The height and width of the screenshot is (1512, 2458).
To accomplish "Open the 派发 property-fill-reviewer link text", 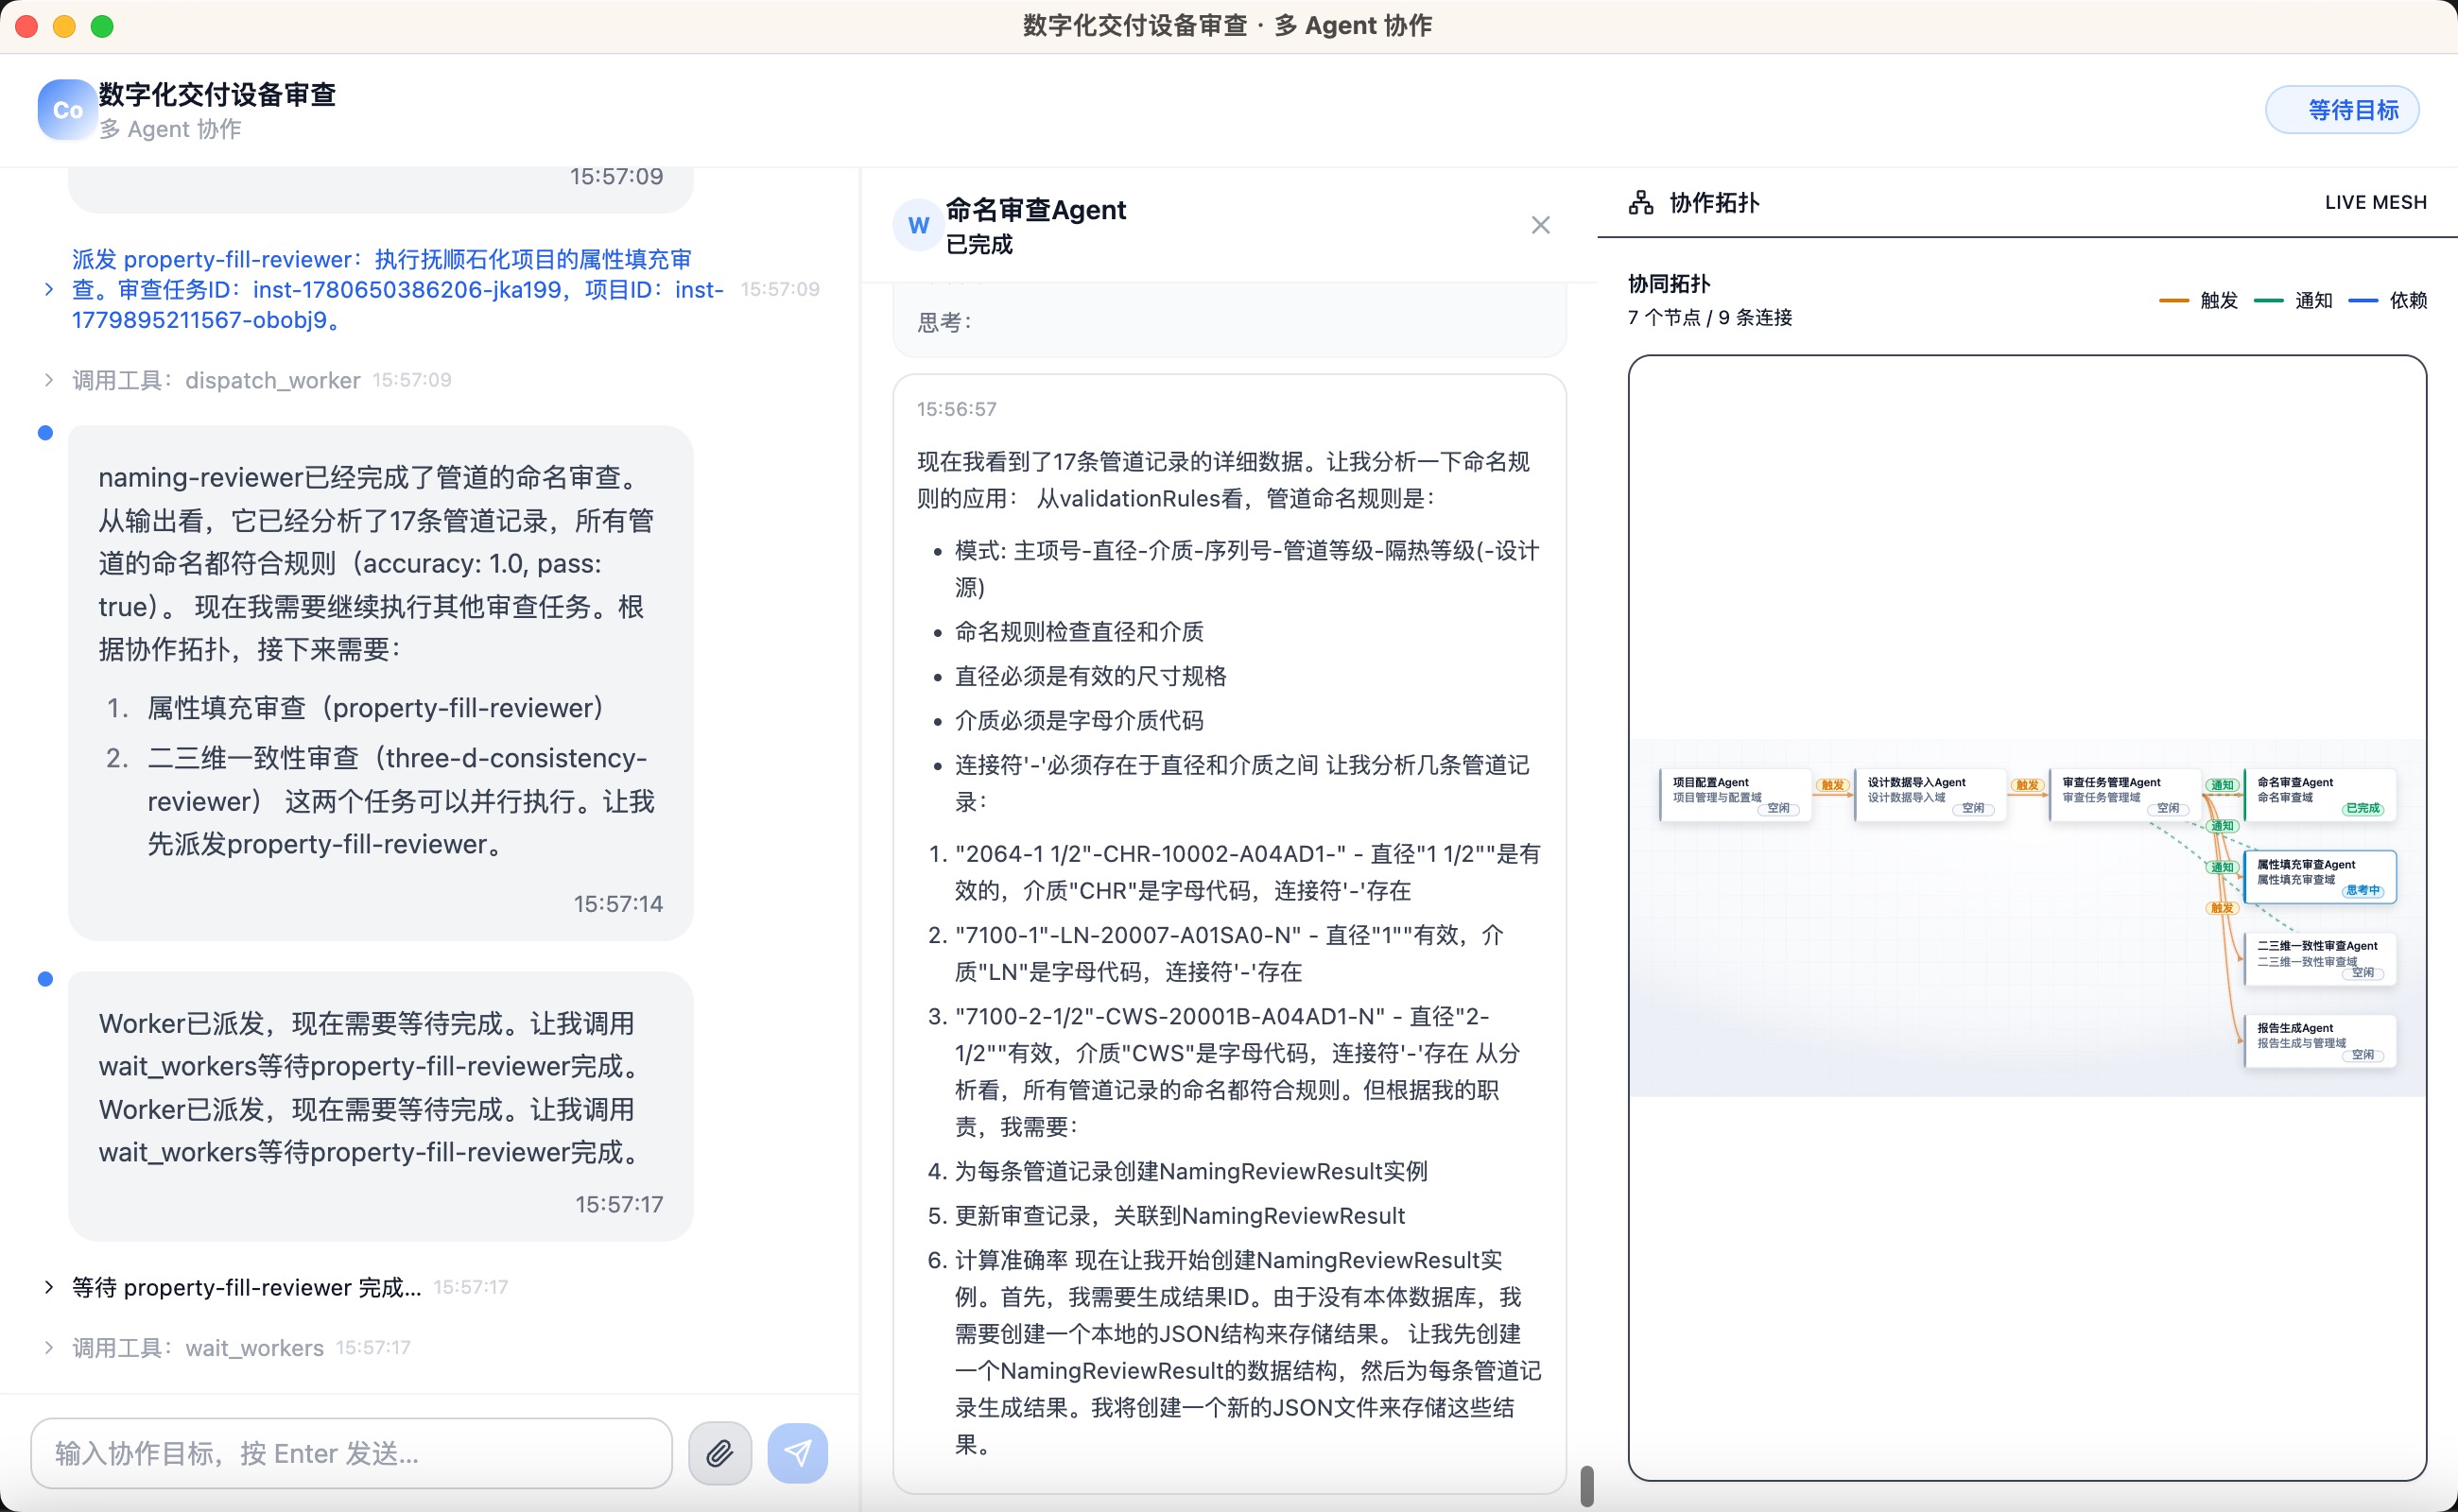I will pyautogui.click(x=397, y=290).
